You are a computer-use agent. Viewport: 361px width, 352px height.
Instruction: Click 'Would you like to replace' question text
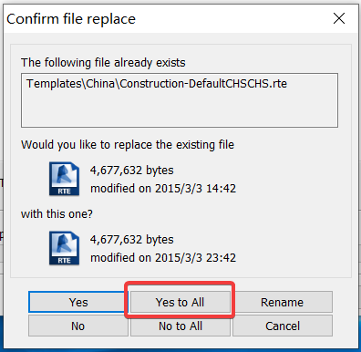tap(128, 145)
